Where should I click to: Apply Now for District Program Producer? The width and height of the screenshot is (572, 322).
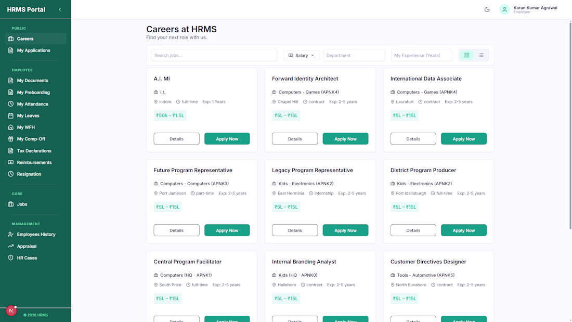[464, 230]
